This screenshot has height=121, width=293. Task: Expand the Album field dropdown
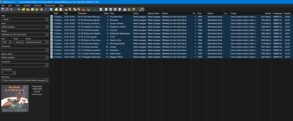pos(47,35)
